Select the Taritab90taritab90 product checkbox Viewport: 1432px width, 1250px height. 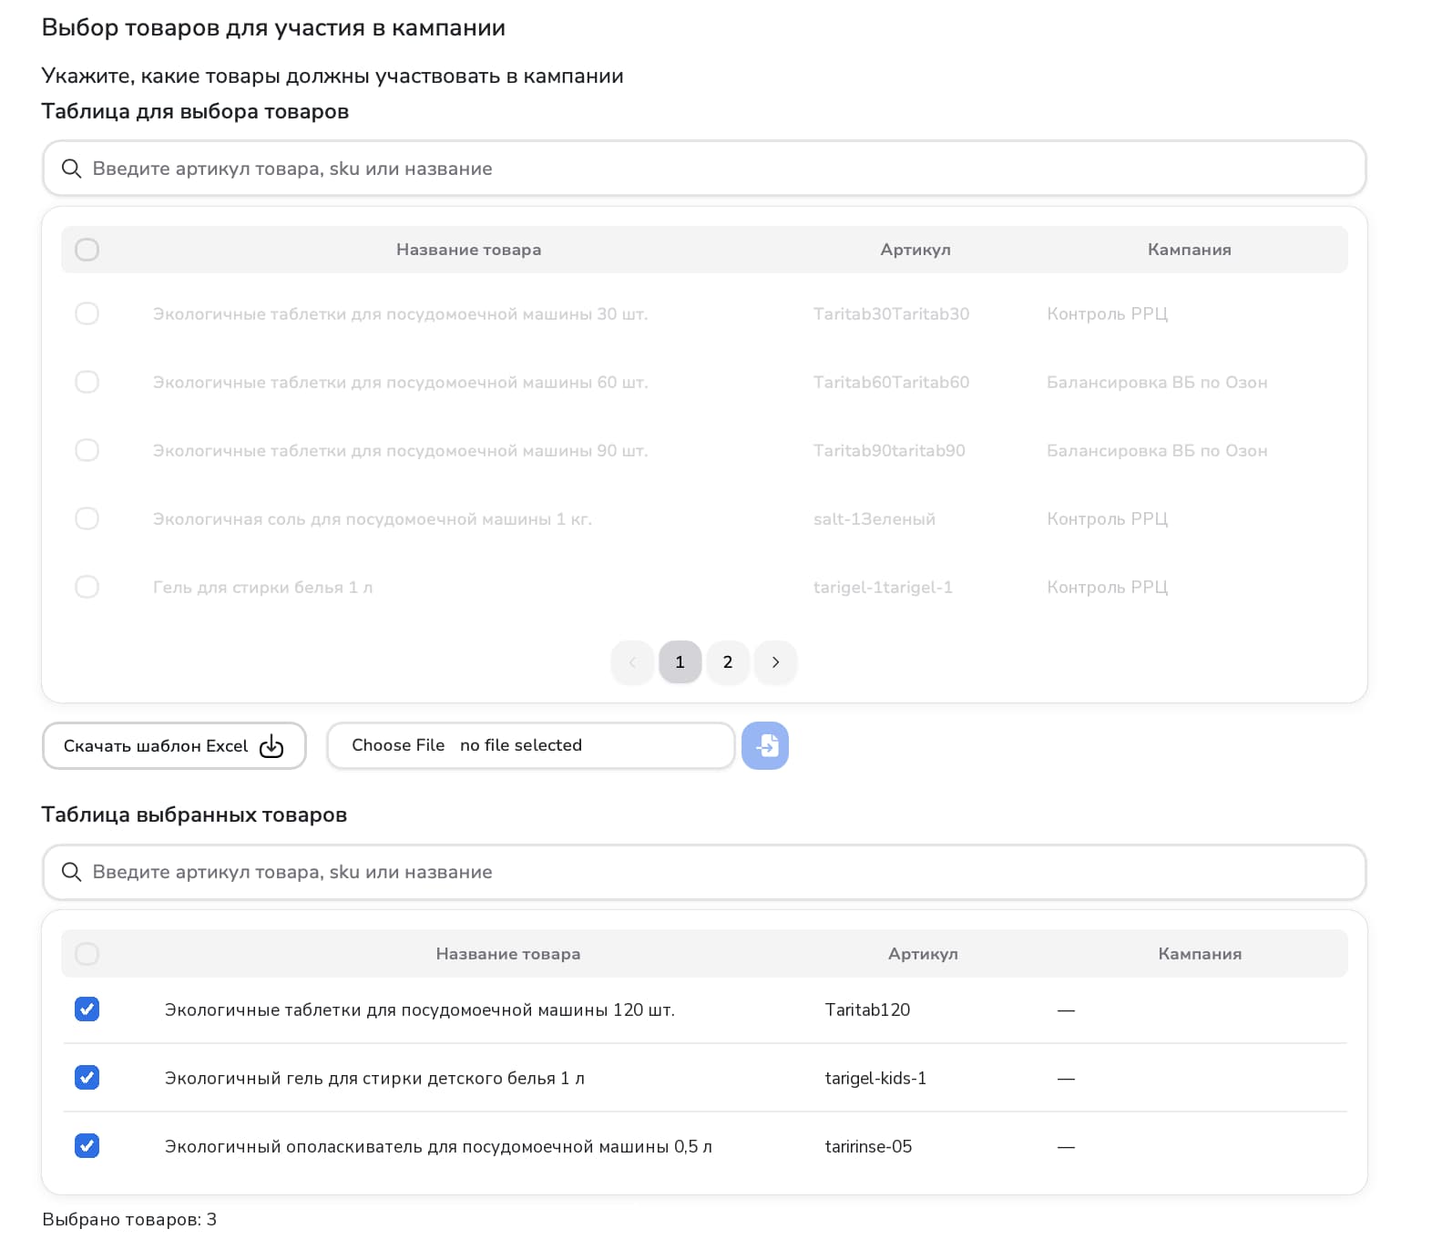(87, 450)
